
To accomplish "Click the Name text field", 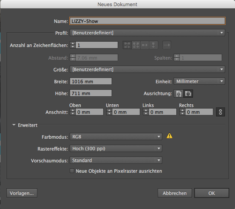I will coord(147,21).
